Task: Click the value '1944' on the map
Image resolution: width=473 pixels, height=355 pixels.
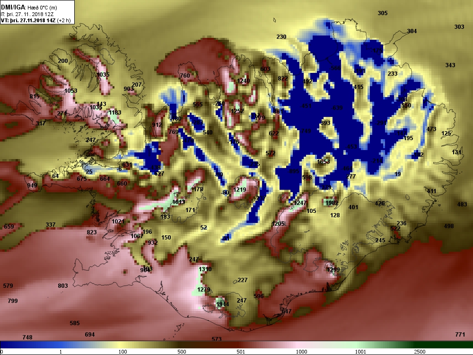Action: [223, 304]
